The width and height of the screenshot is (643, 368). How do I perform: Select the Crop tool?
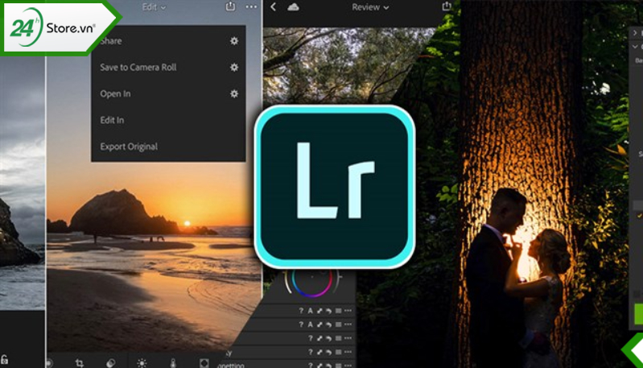(80, 362)
